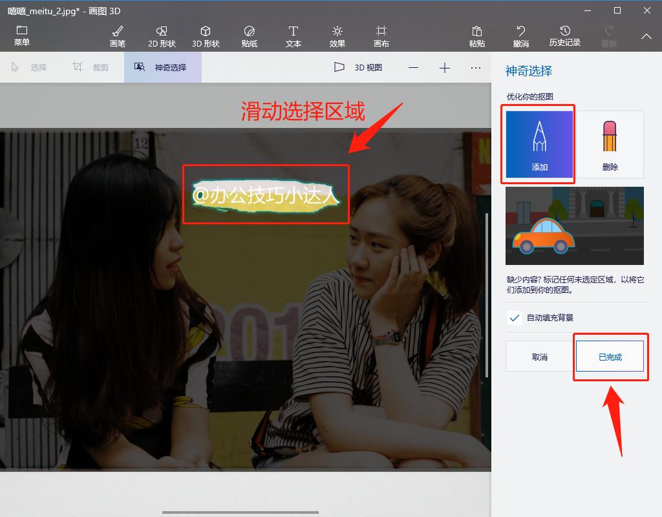Open the 3D 形状 shapes panel
Screen dimensions: 662x517
(x=206, y=36)
